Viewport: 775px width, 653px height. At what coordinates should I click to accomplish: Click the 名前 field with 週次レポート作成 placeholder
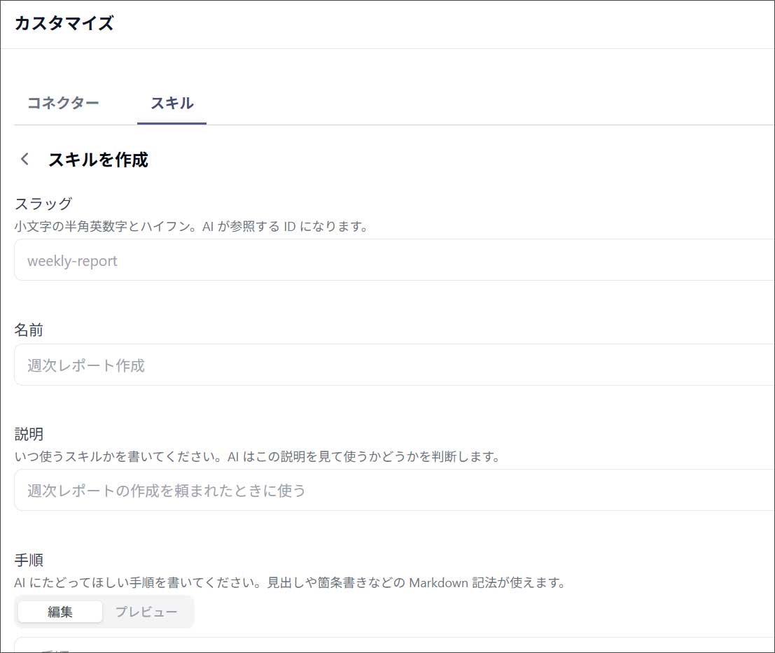pos(394,365)
